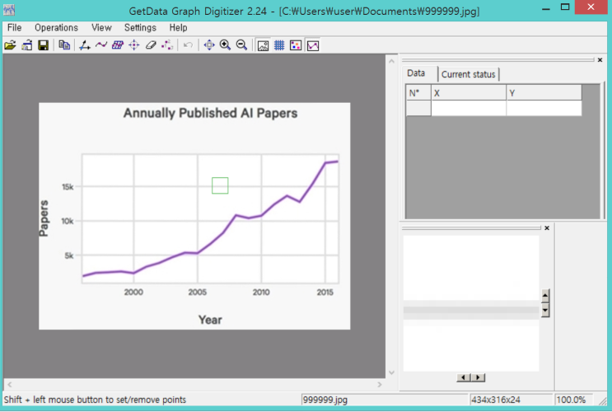The width and height of the screenshot is (612, 412).
Task: Click the magnifier panel left arrow
Action: 463,377
